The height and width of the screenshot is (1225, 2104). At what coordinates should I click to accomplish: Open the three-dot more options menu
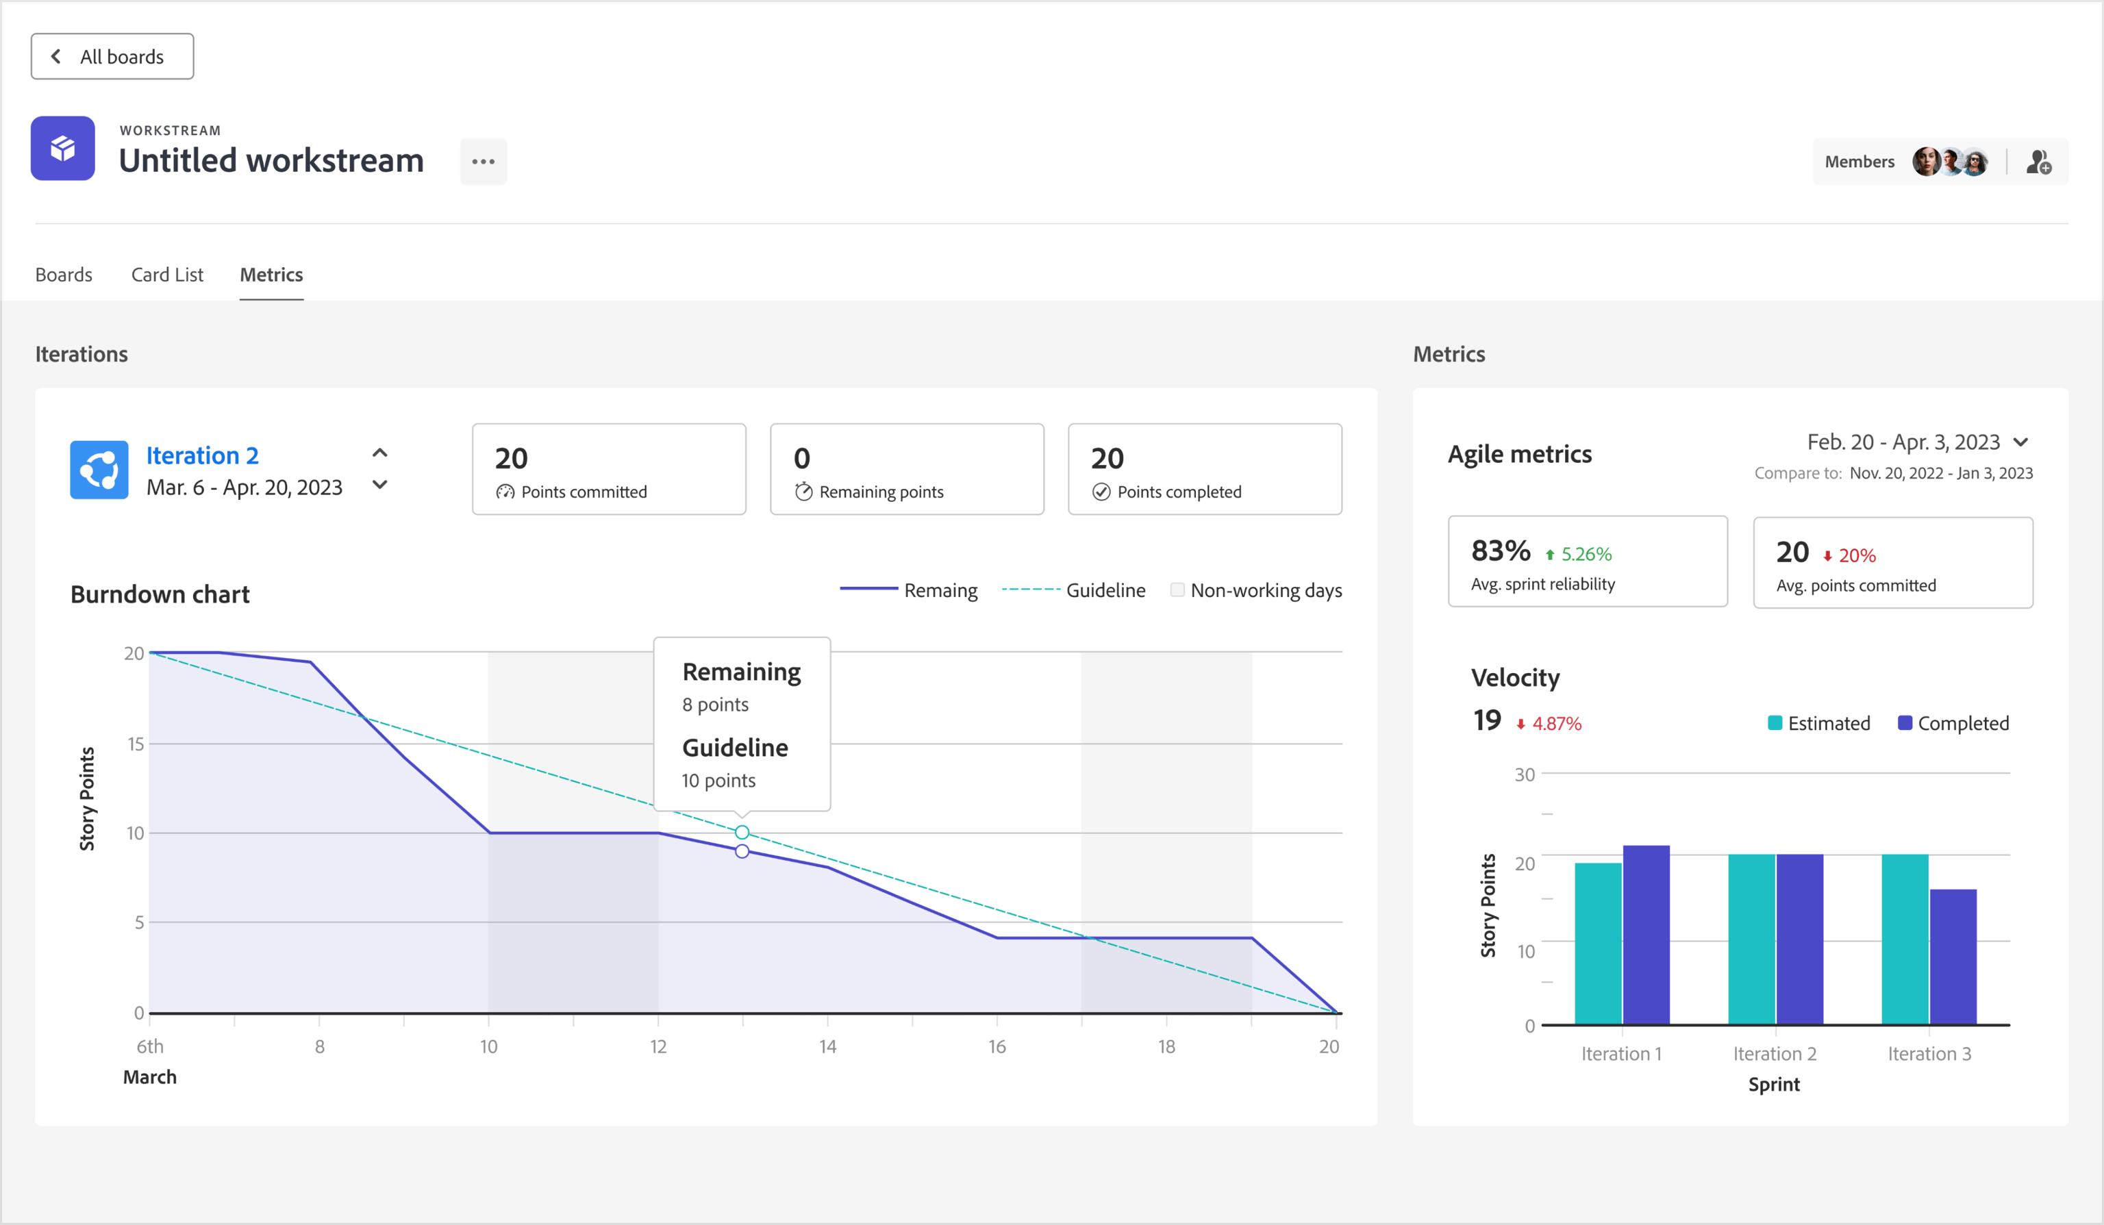pyautogui.click(x=484, y=162)
